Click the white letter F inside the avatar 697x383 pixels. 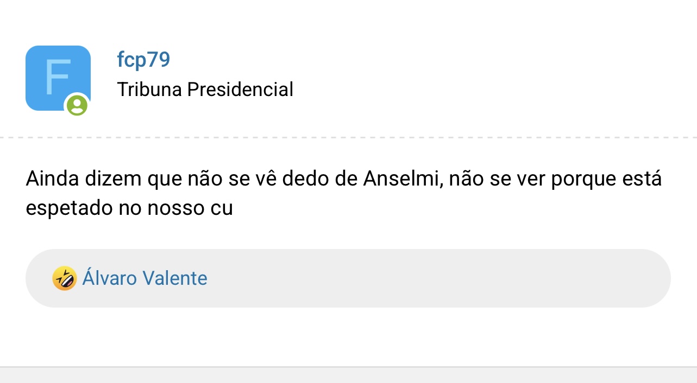tap(58, 78)
